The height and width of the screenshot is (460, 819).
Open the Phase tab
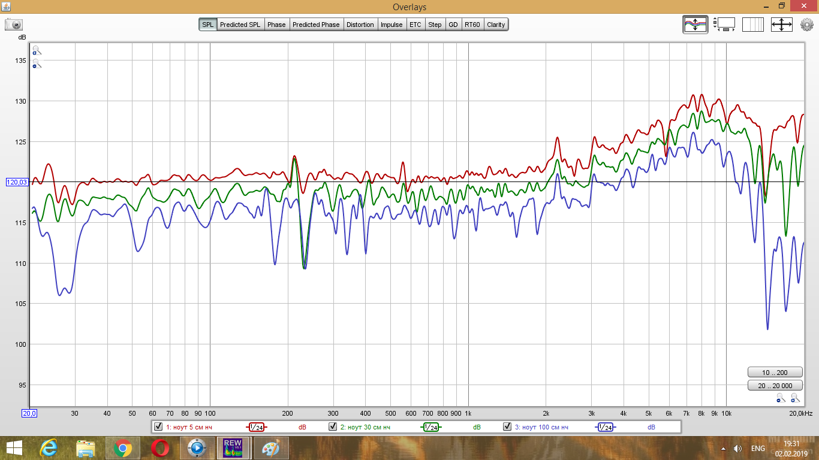[x=276, y=25]
